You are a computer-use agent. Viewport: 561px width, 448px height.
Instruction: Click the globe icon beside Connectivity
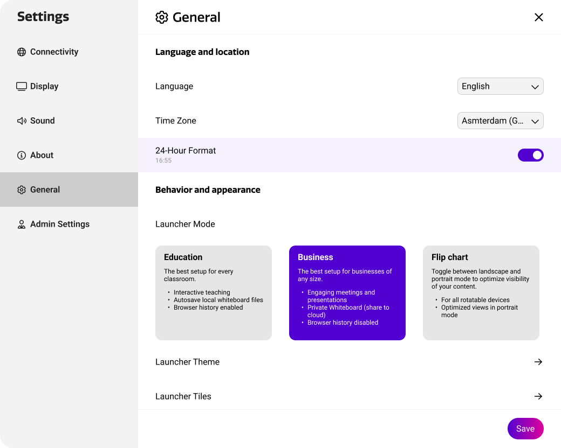tap(22, 52)
